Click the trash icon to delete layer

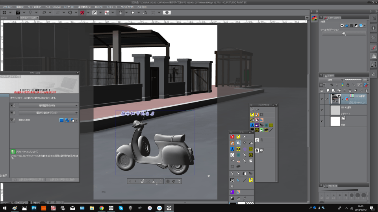pos(366,90)
